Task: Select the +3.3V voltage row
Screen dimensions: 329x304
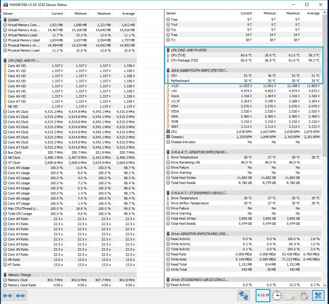Action: pos(244,101)
